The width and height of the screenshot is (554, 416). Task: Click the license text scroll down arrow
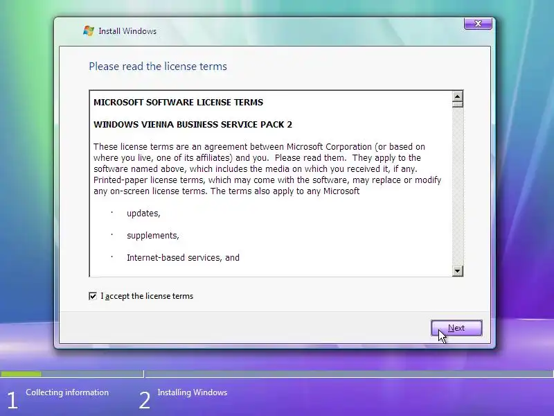click(458, 271)
